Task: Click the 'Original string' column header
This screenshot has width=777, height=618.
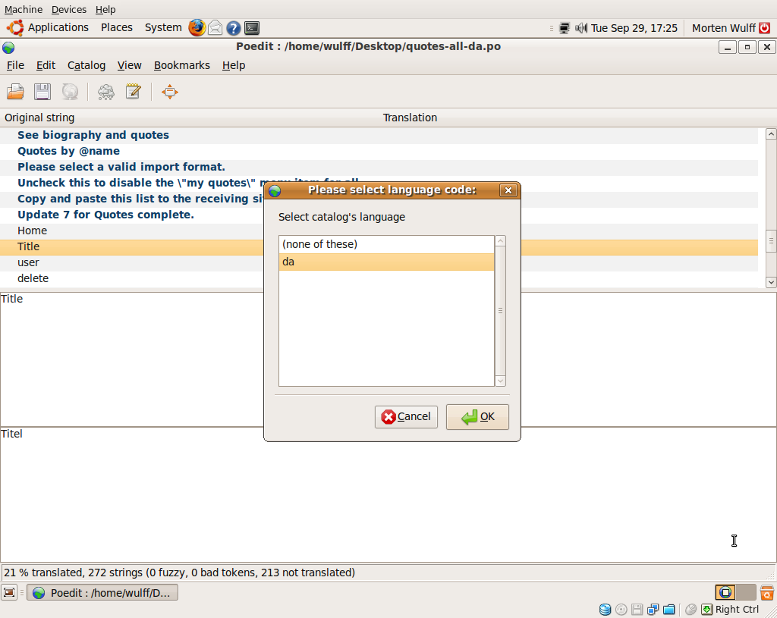Action: 39,118
